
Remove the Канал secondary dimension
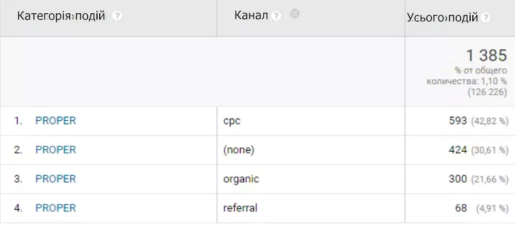(x=295, y=14)
